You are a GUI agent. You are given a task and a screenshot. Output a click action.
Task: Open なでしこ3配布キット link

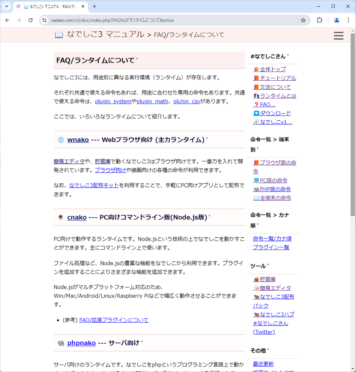coord(94,186)
